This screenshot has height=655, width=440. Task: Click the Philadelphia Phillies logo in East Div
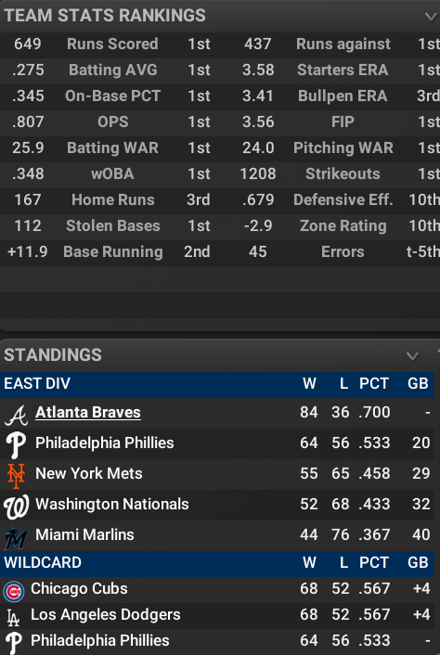[x=16, y=445]
